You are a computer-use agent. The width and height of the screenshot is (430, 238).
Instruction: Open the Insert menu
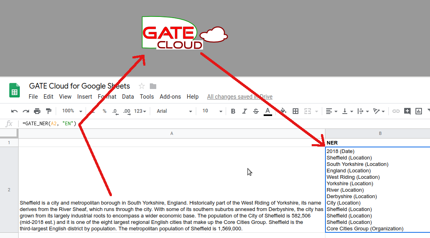[x=84, y=97]
